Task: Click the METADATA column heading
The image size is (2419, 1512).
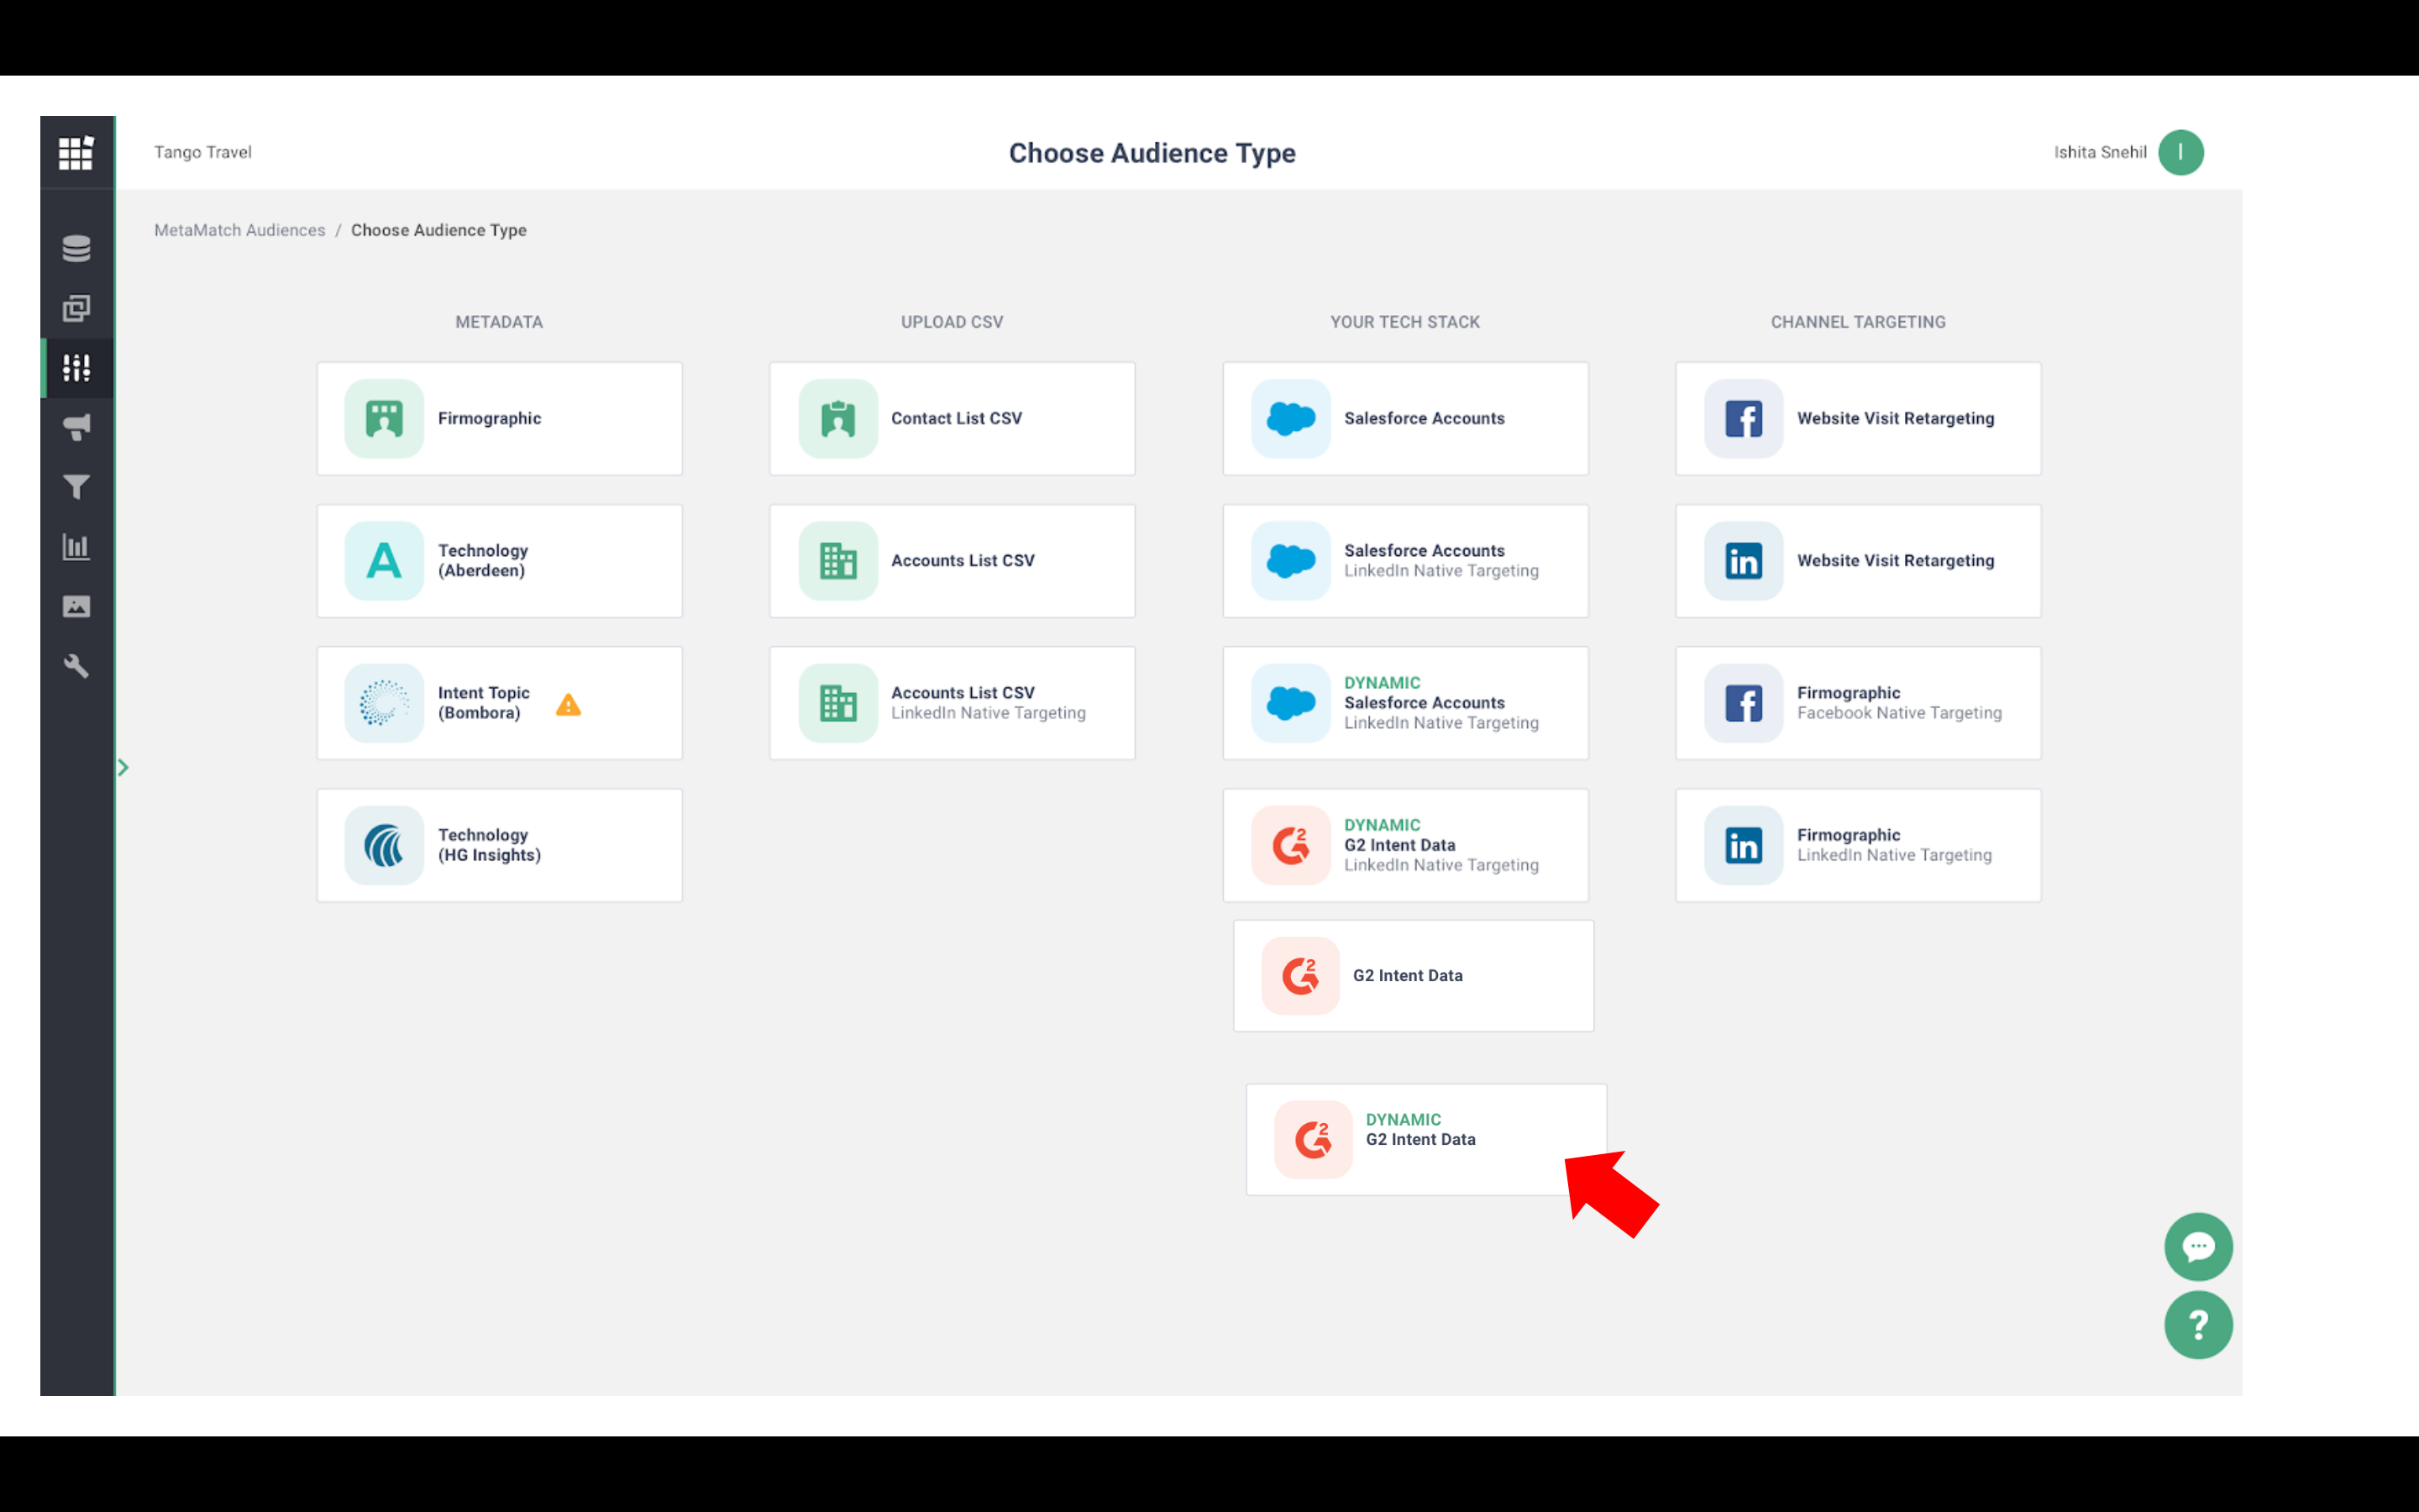Action: [500, 322]
